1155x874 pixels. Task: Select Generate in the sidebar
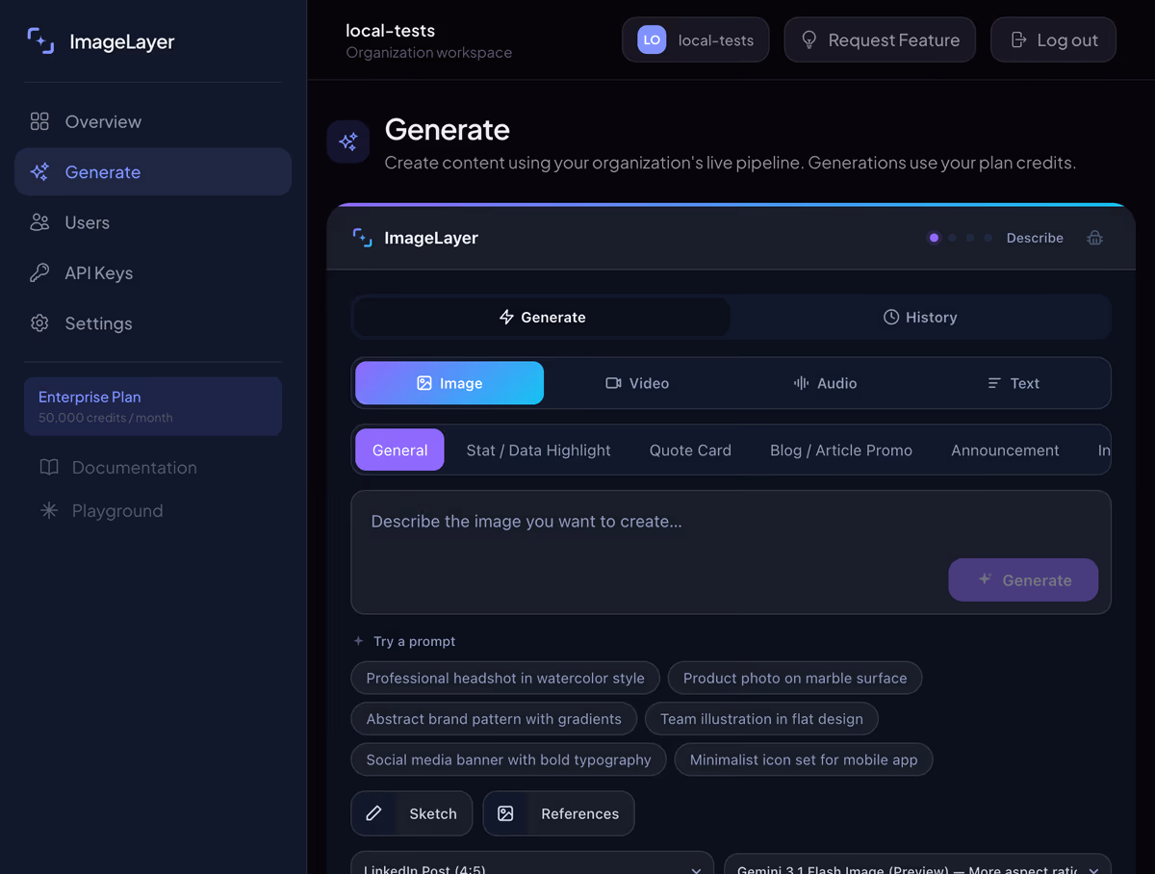(153, 172)
